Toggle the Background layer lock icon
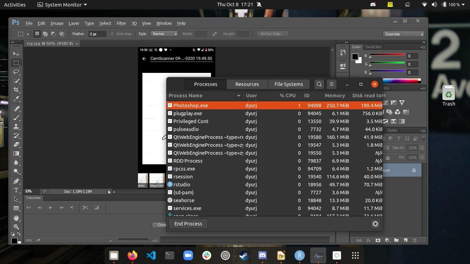Image resolution: width=470 pixels, height=264 pixels. coord(414,170)
